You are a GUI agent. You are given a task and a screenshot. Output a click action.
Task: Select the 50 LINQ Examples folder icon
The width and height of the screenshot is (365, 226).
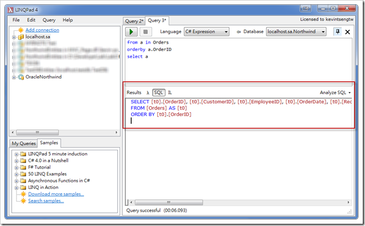point(23,174)
